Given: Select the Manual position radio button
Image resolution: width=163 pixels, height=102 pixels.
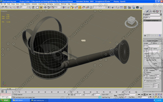Looking at the screenshot, I should 145,56.
